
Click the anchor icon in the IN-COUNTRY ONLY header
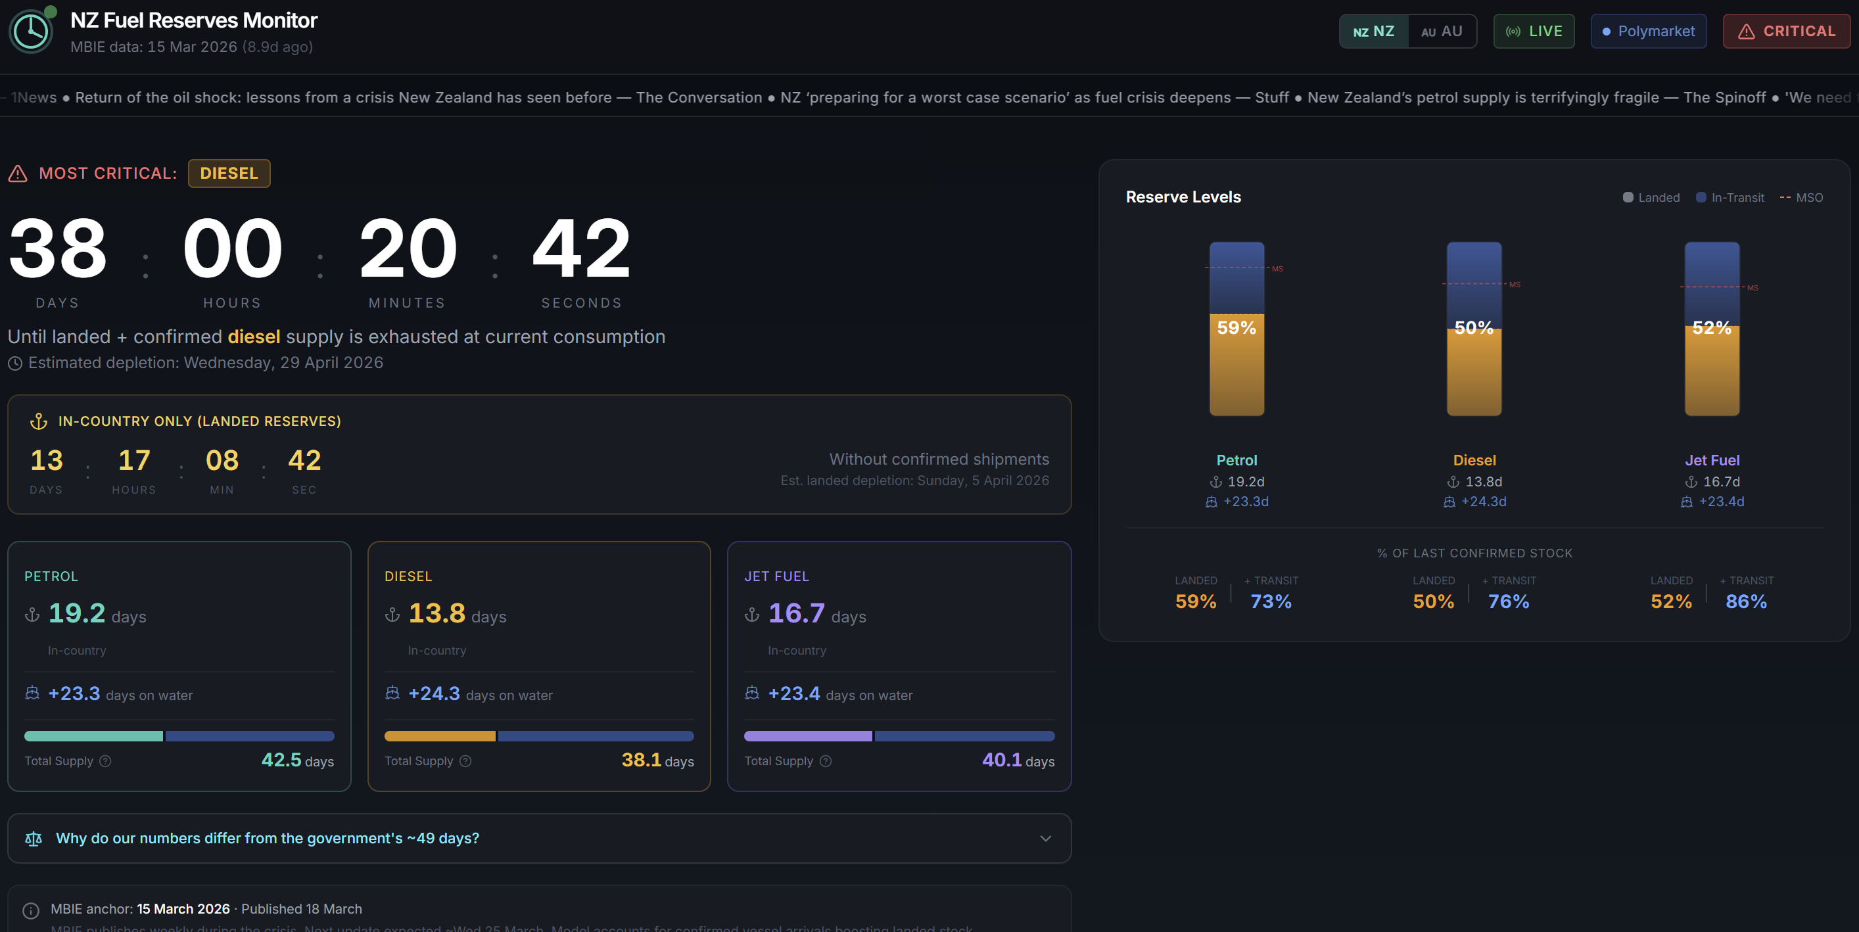(x=39, y=421)
